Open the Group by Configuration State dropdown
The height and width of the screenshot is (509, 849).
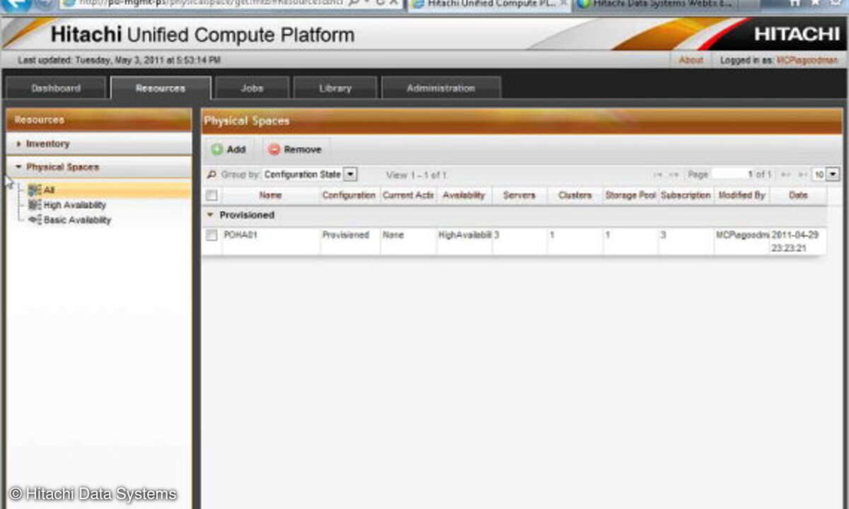point(350,174)
